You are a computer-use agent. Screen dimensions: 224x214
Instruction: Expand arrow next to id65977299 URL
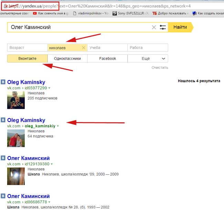tap(49, 88)
